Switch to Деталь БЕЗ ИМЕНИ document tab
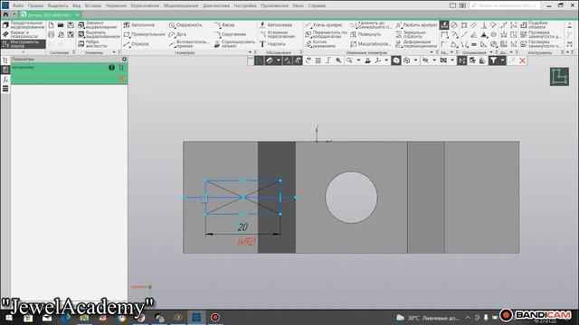The height and width of the screenshot is (325, 579). 50,14
